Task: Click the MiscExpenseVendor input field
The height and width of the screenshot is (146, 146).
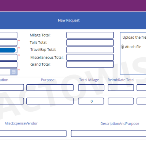Action: click(x=33, y=134)
